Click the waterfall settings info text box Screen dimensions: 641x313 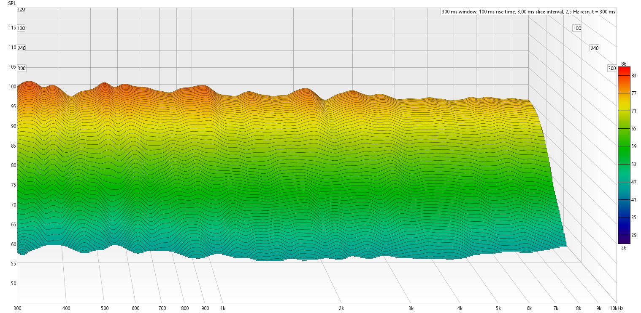point(528,12)
